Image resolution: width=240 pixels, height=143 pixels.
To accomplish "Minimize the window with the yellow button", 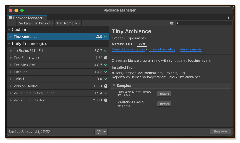I will (16, 10).
